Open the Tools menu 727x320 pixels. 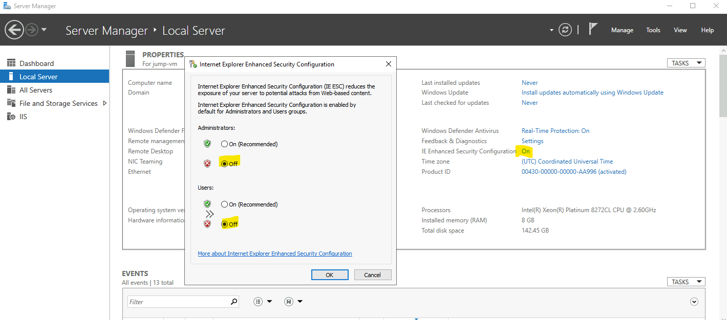pos(653,30)
